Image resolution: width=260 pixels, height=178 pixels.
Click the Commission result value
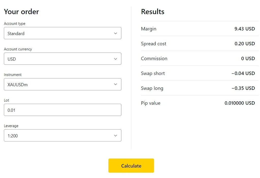(x=248, y=58)
